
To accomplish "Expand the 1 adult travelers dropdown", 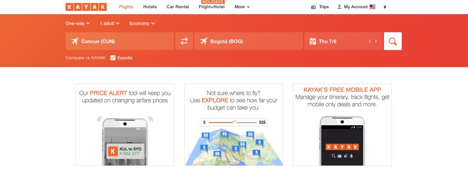I will [110, 23].
